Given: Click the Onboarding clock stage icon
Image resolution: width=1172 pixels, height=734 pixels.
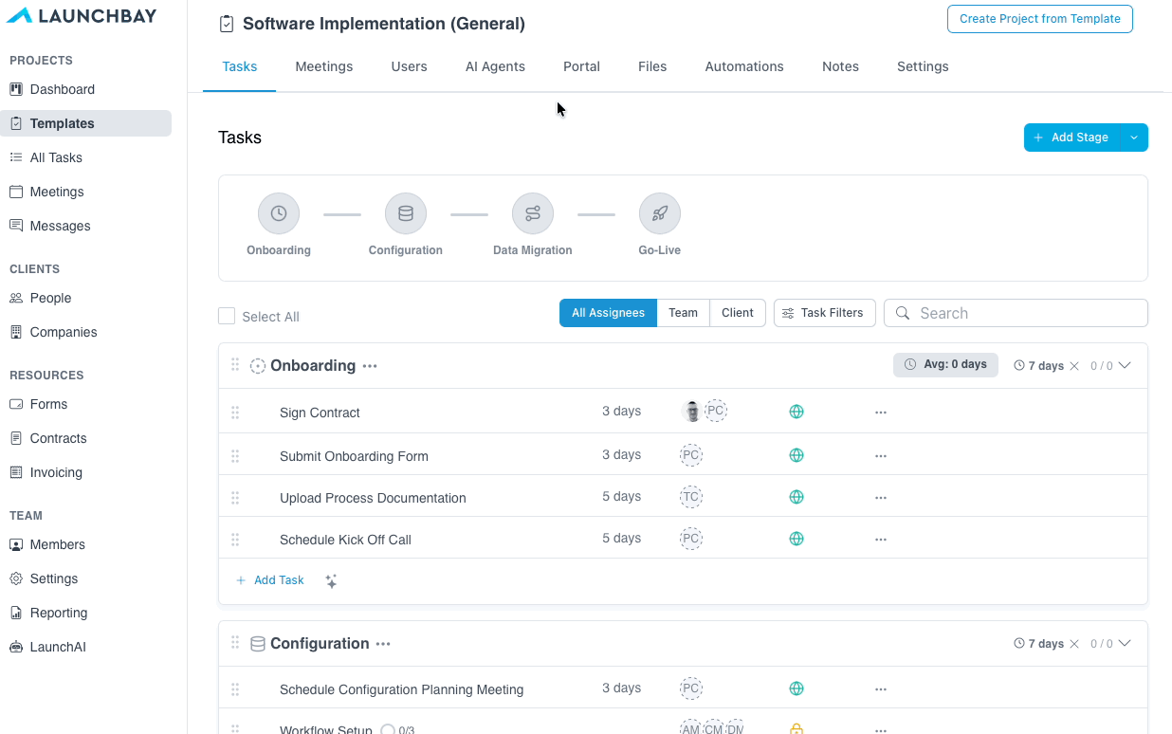Looking at the screenshot, I should point(279,214).
